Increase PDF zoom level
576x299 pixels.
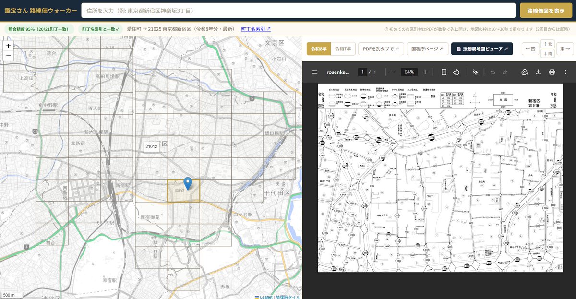pos(425,72)
